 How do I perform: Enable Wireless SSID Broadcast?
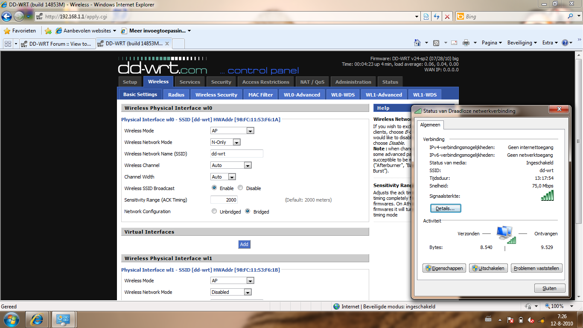(x=214, y=188)
